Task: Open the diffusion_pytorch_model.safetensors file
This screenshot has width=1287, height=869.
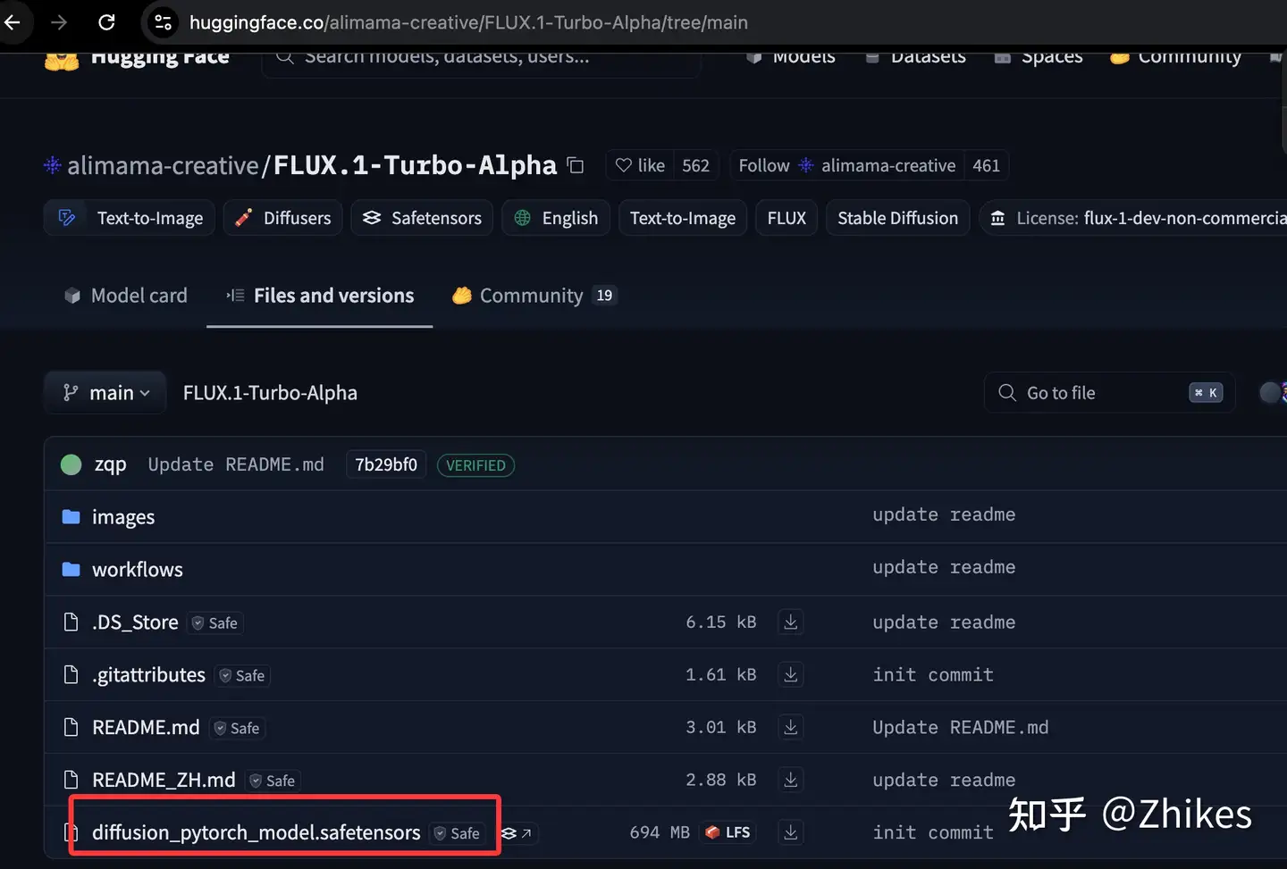Action: 256,833
